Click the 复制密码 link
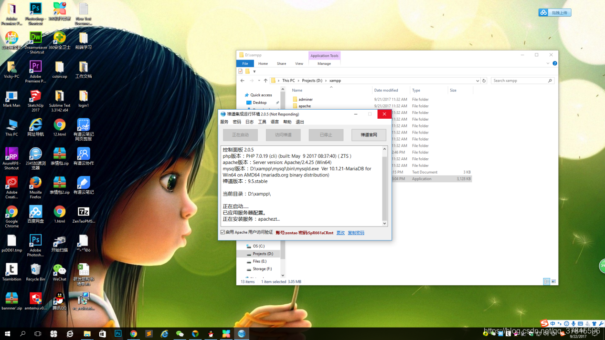605x340 pixels. [356, 233]
